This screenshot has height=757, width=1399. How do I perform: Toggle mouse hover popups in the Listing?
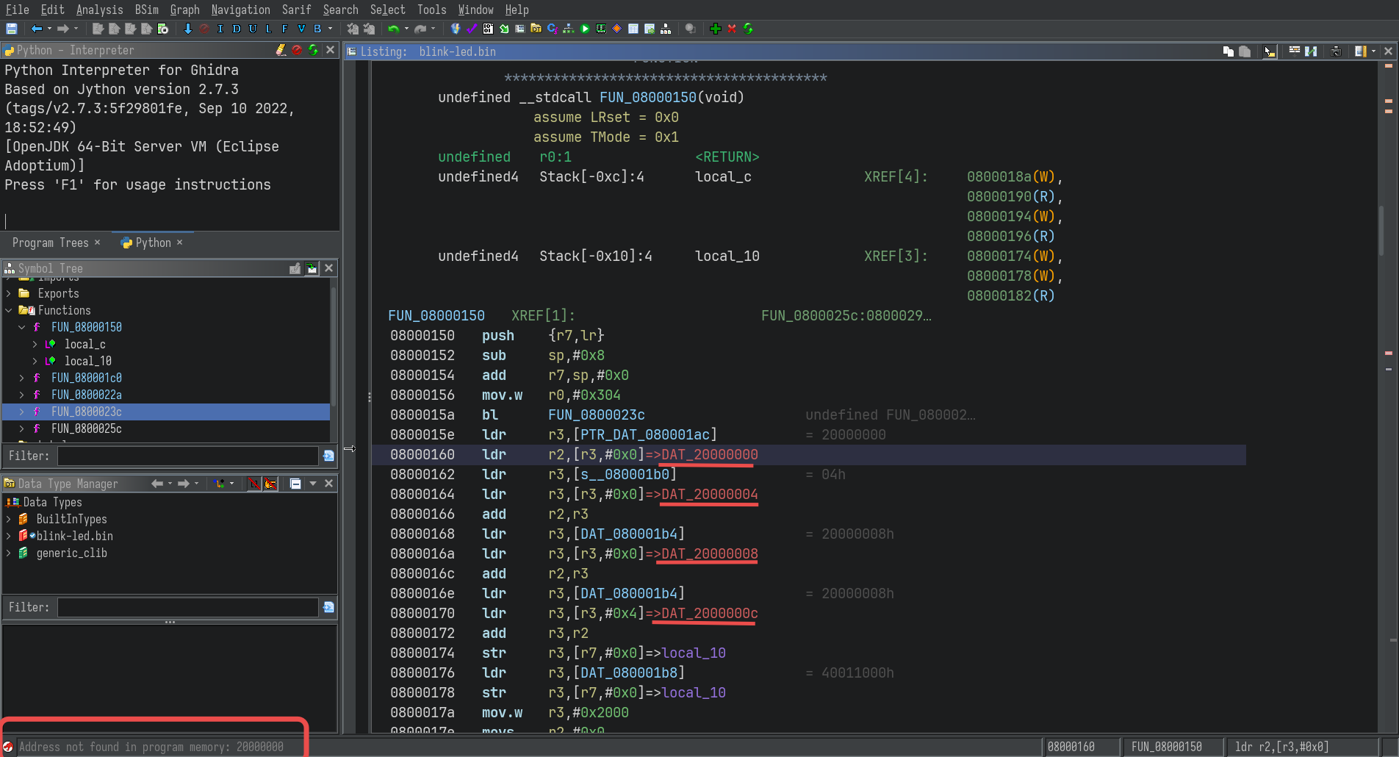pos(1270,51)
